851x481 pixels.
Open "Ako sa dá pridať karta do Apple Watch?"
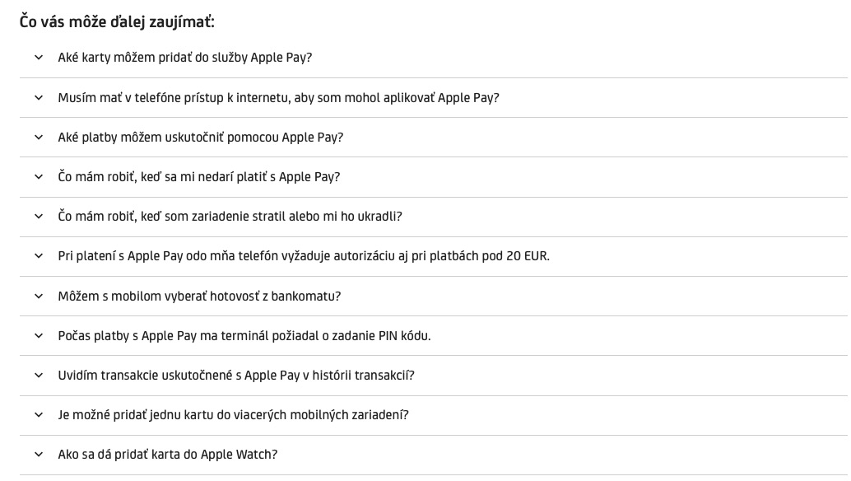tap(167, 454)
